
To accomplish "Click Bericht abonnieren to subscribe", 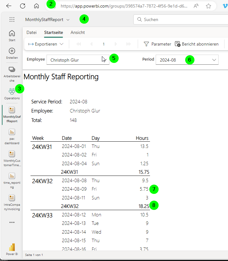I will click(197, 44).
